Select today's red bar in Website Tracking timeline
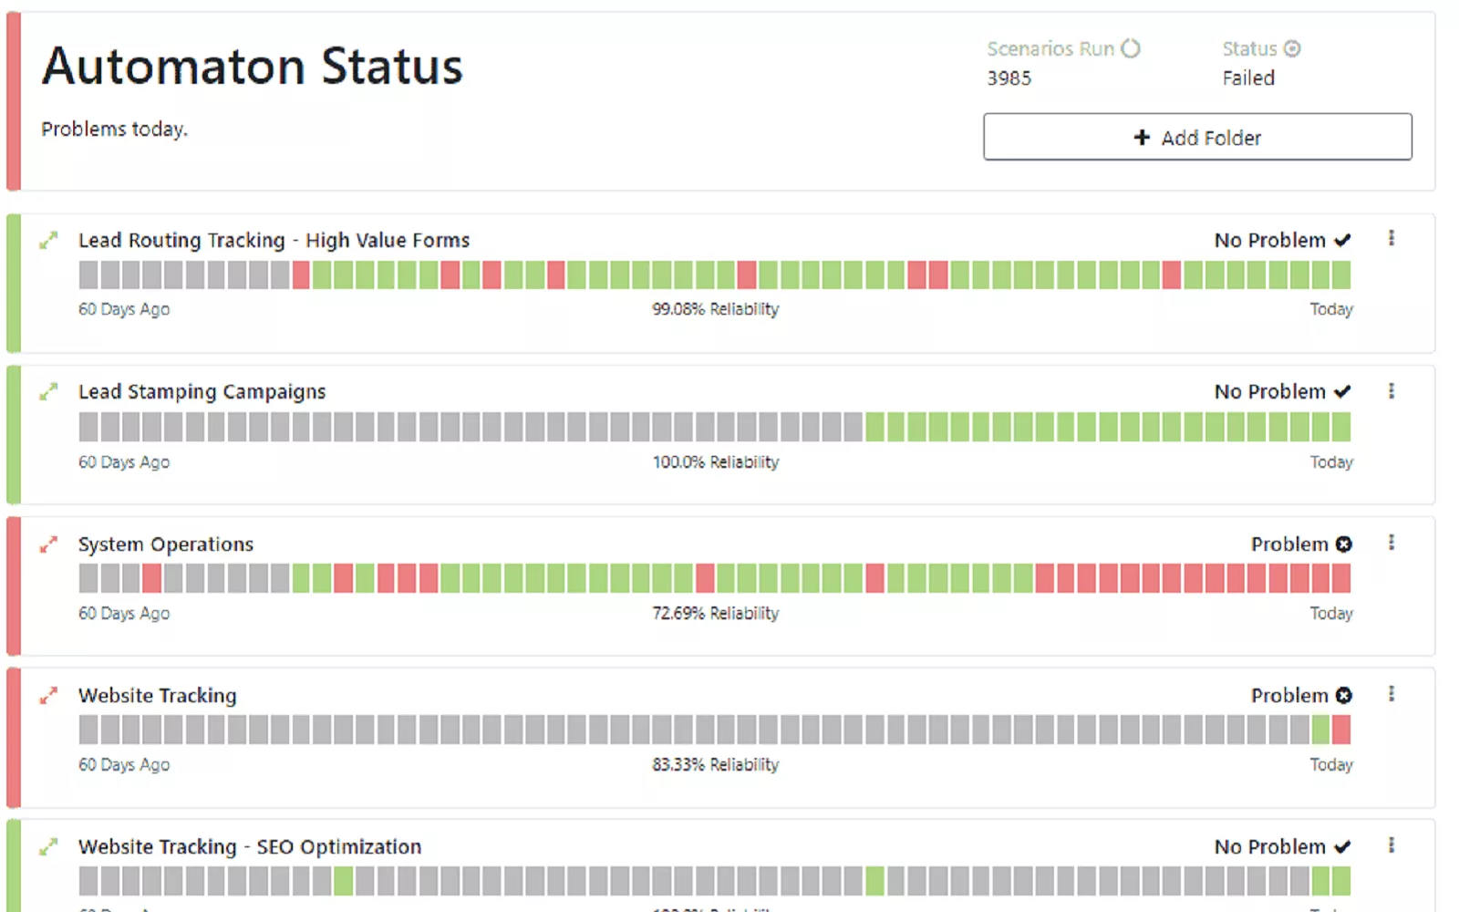 (1340, 730)
